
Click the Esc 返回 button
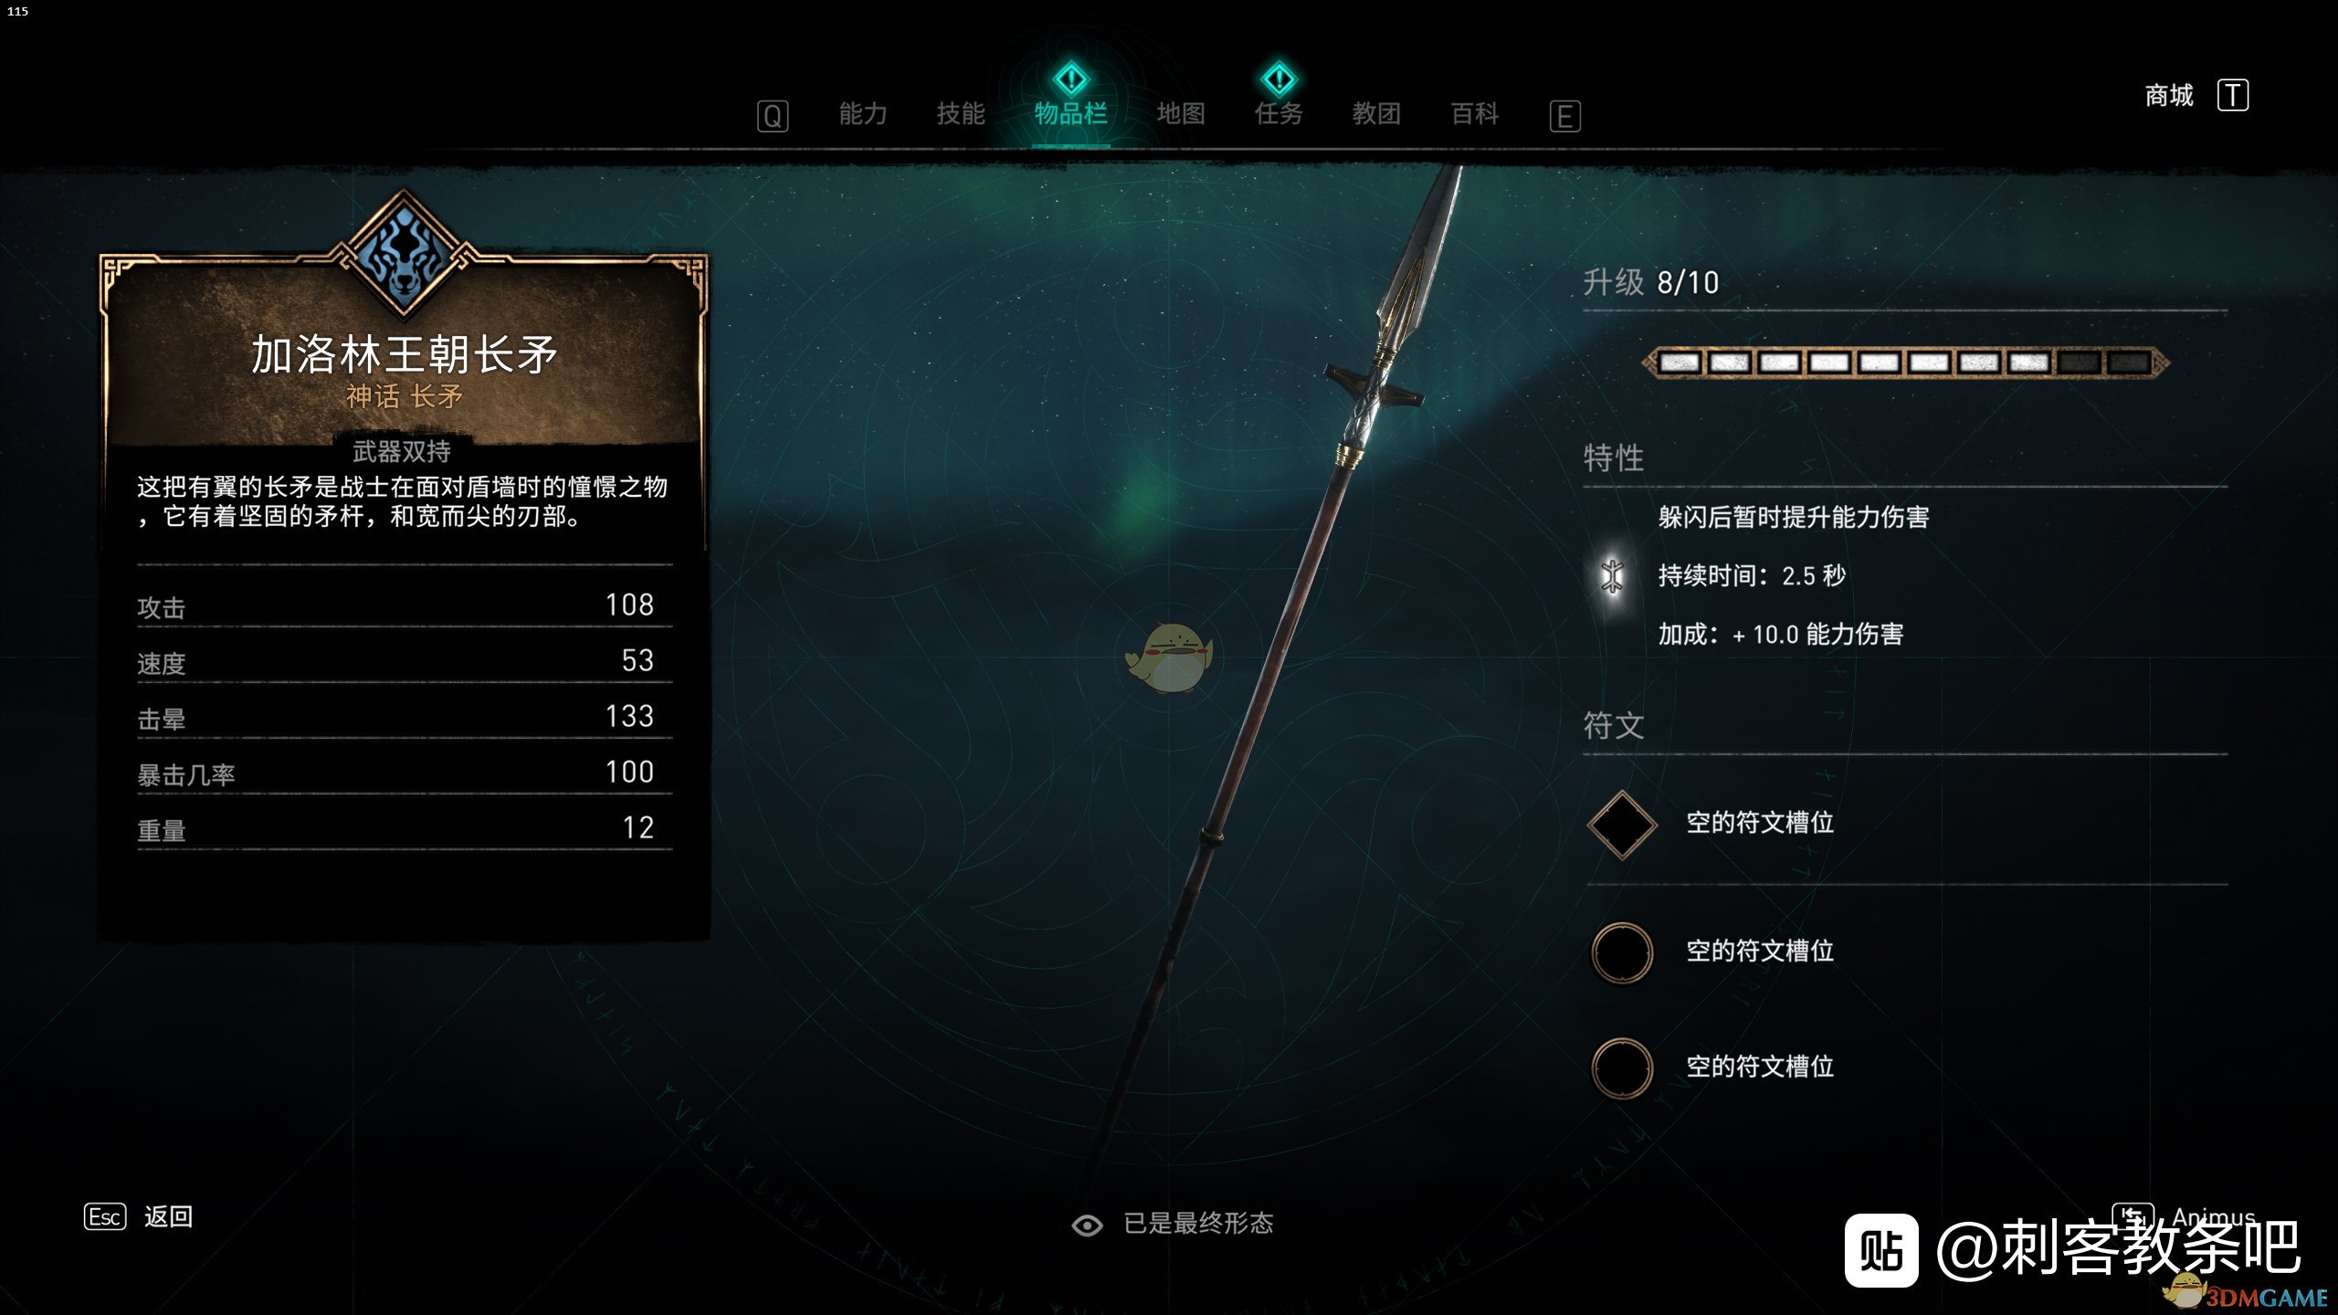click(139, 1217)
